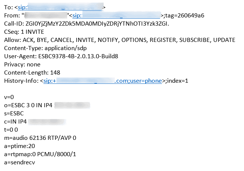Click the Call-ID value text

click(x=97, y=24)
